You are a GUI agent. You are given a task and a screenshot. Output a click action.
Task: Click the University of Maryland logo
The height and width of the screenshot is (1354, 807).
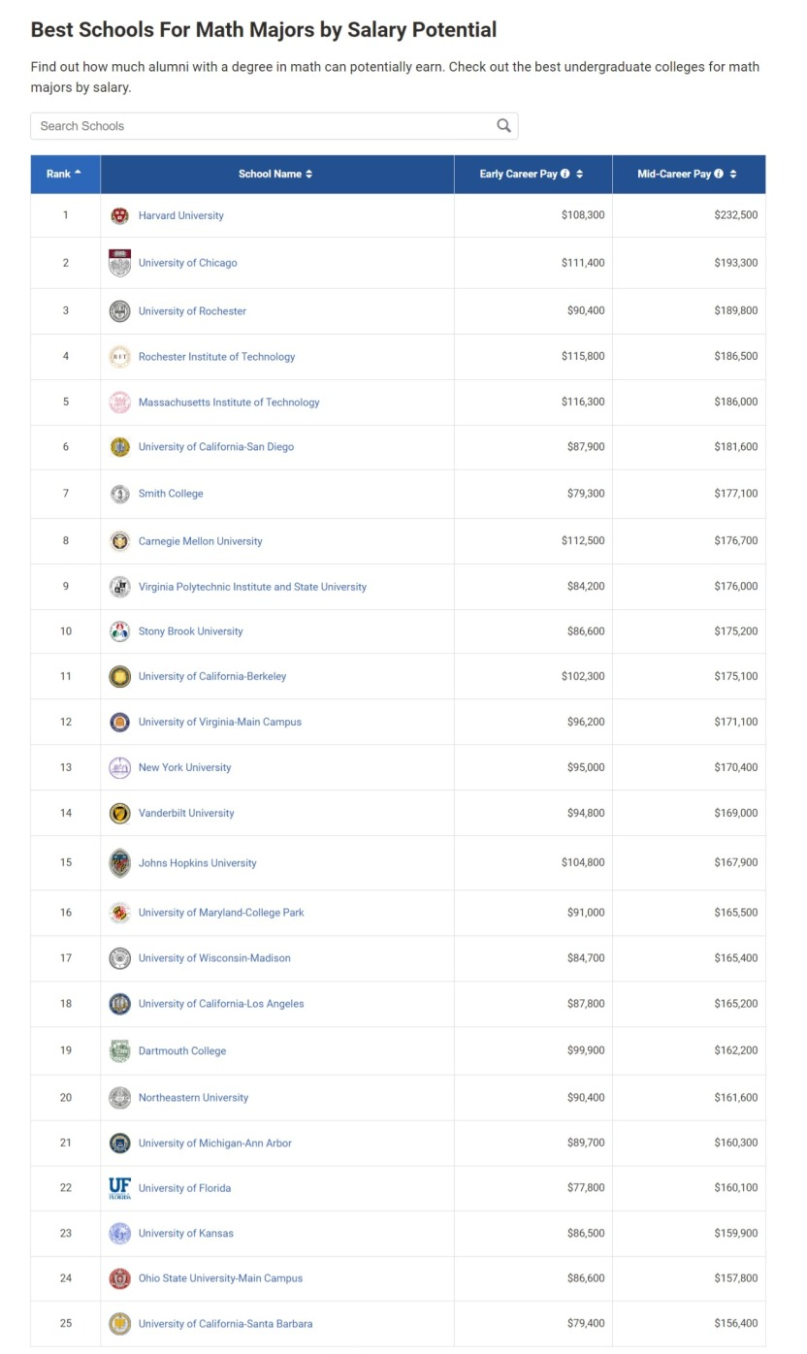pos(119,913)
